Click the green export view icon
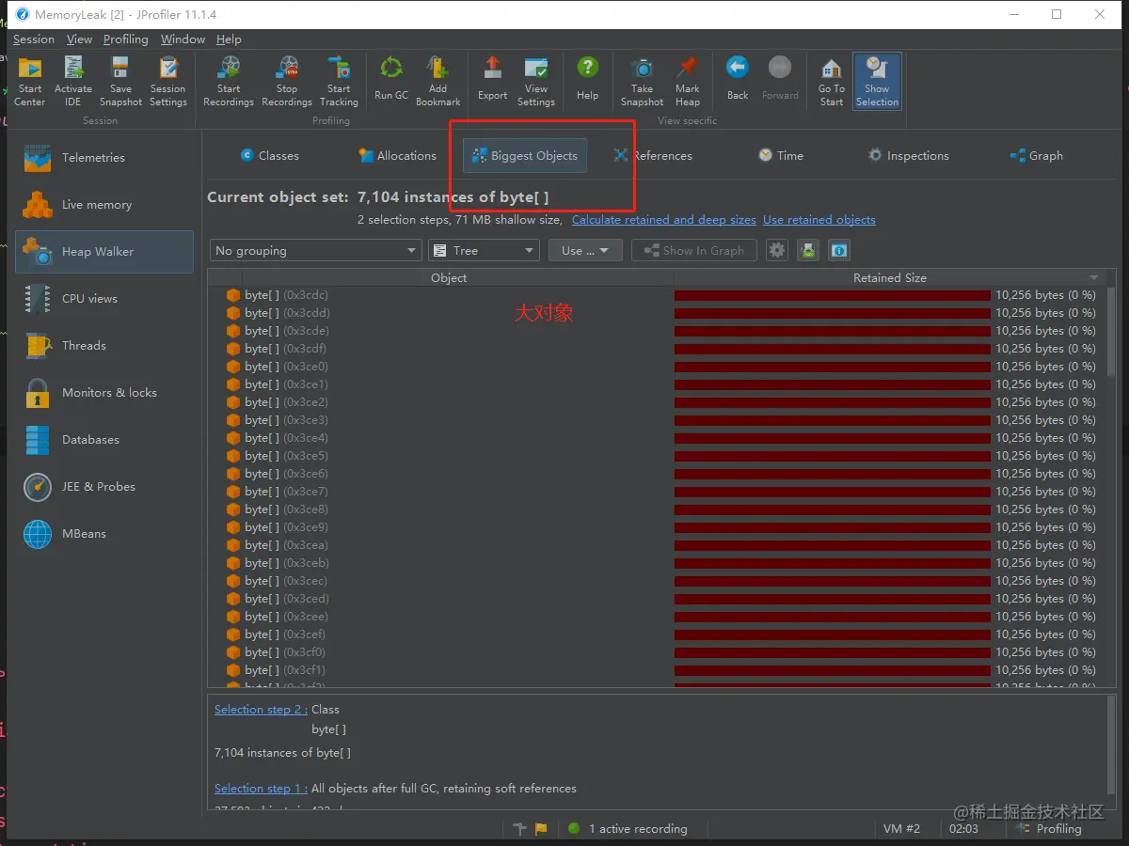Screen dimensions: 1129x846 808,251
